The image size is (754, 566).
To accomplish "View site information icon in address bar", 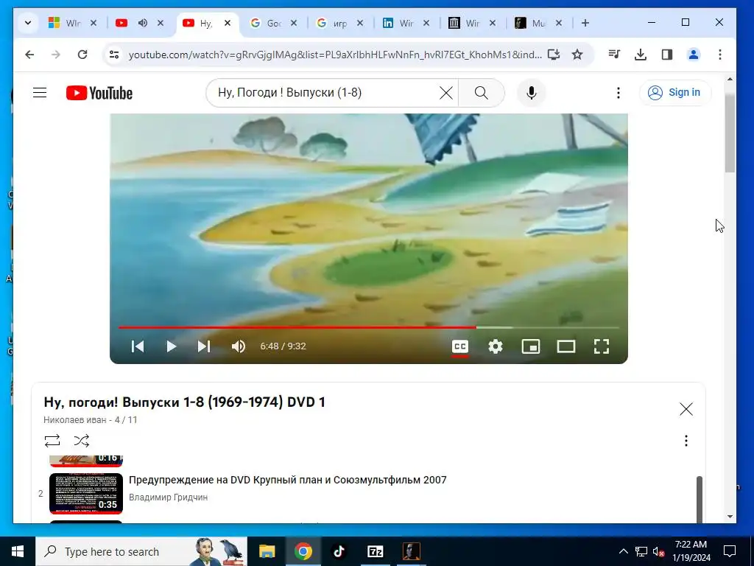I will point(114,55).
